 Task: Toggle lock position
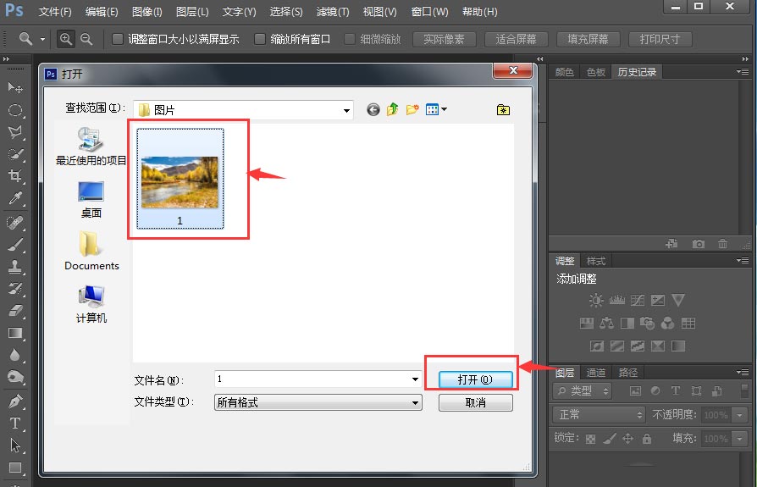tap(627, 438)
